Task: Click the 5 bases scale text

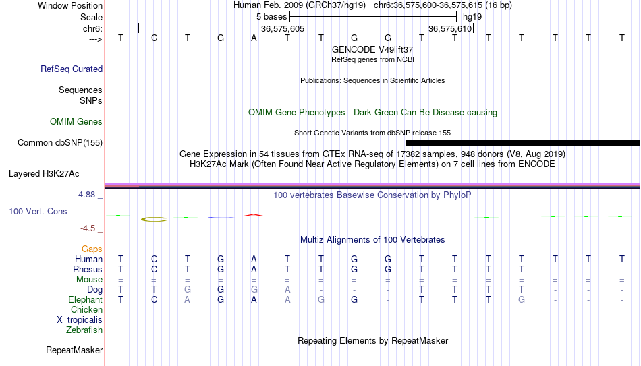Action: (x=271, y=17)
